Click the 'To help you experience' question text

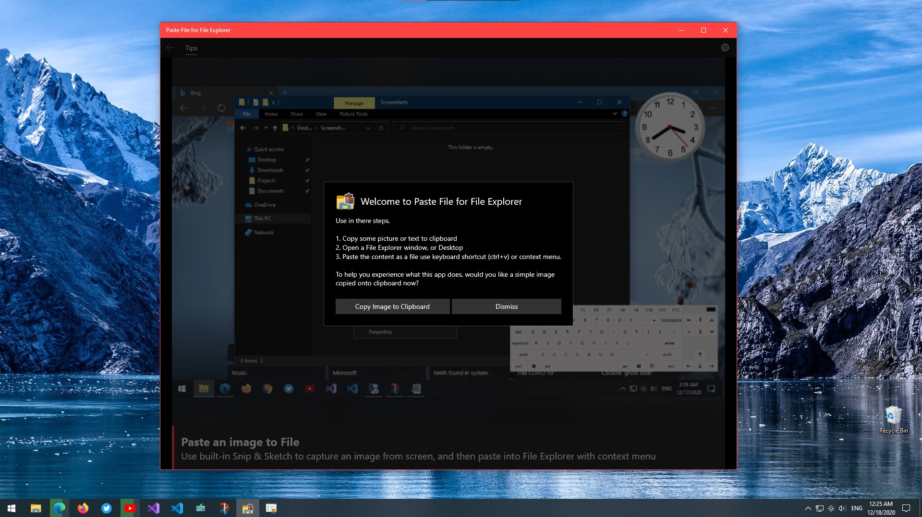tap(445, 279)
